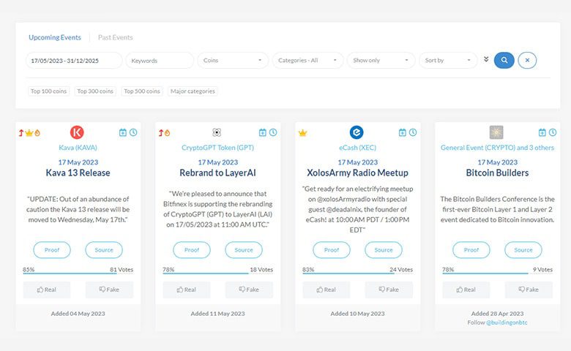
Task: Open the Kava 13 Release event title
Action: pyautogui.click(x=78, y=173)
